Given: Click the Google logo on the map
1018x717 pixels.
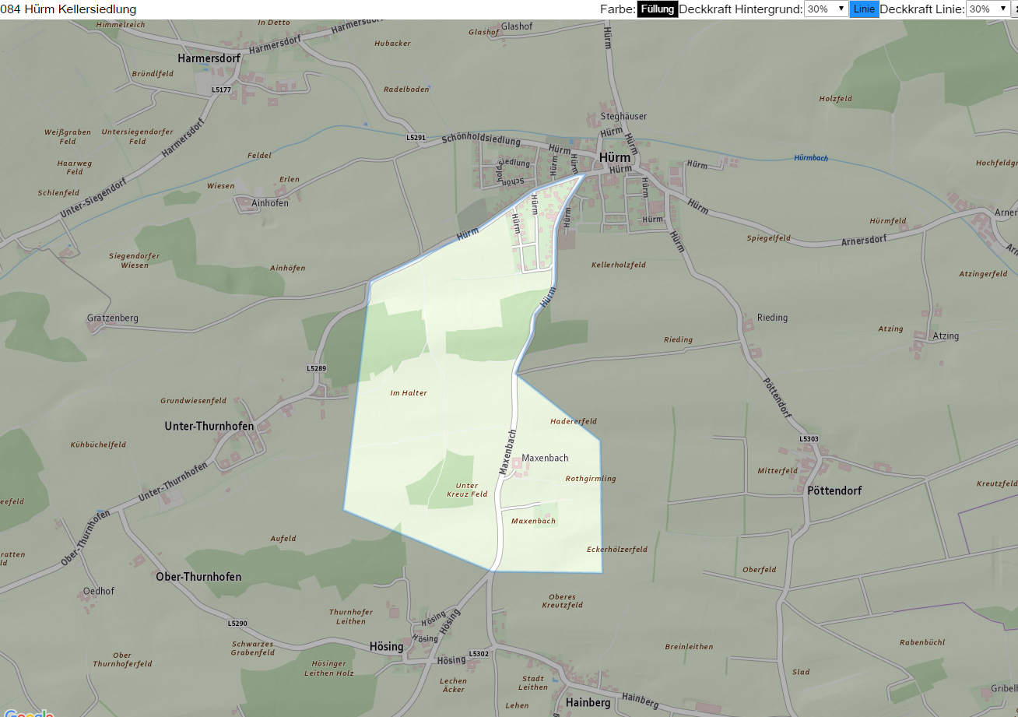Looking at the screenshot, I should coord(27,713).
